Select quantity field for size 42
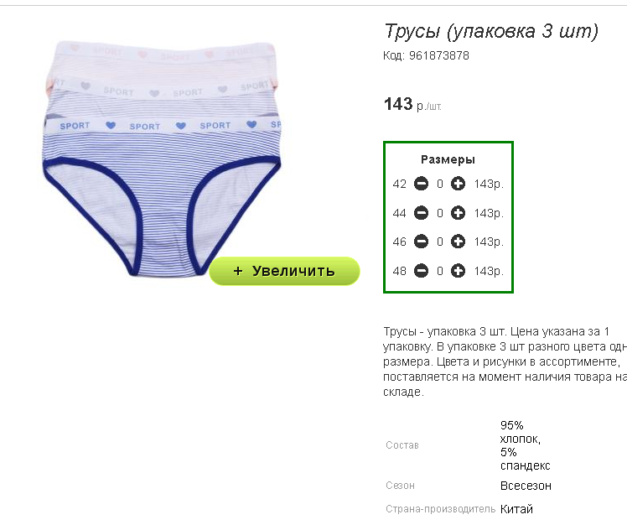The height and width of the screenshot is (525, 627). [439, 184]
